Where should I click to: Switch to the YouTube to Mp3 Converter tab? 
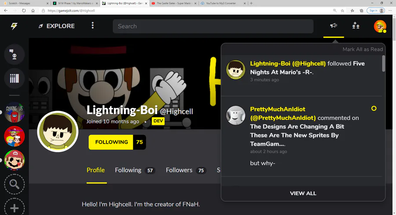click(223, 3)
